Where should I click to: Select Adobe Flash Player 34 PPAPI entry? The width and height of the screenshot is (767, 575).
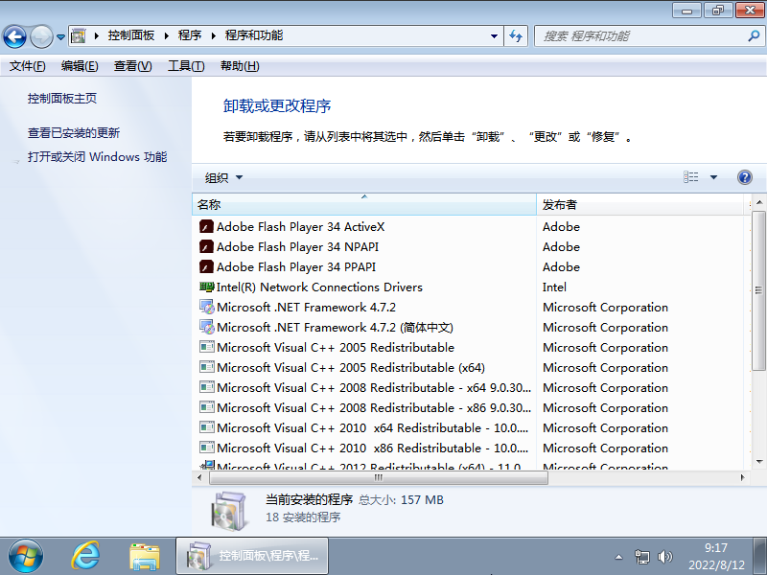coord(296,267)
